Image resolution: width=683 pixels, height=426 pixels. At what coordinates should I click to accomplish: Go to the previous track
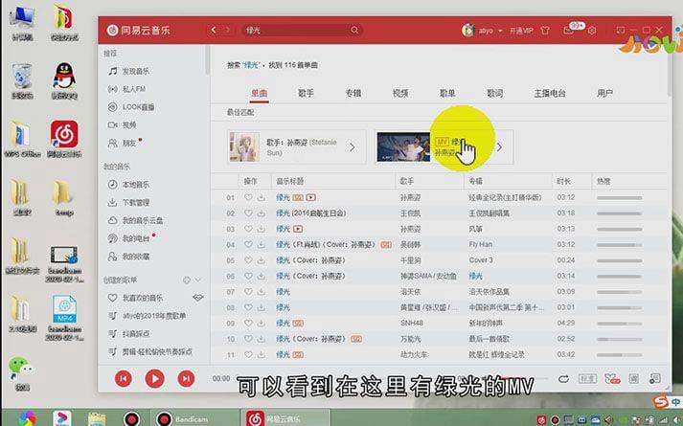[124, 378]
